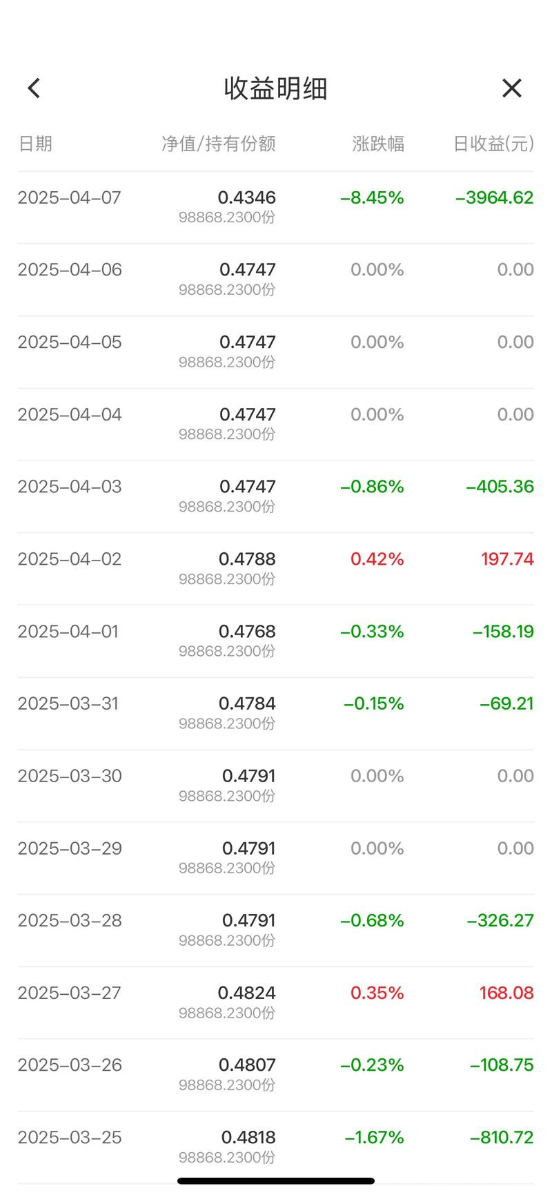The width and height of the screenshot is (552, 1195).
Task: Tap the 日收益(元) column header
Action: (493, 144)
